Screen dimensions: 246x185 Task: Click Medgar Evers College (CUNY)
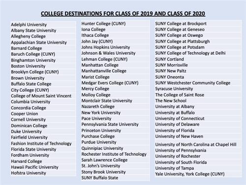(110, 83)
